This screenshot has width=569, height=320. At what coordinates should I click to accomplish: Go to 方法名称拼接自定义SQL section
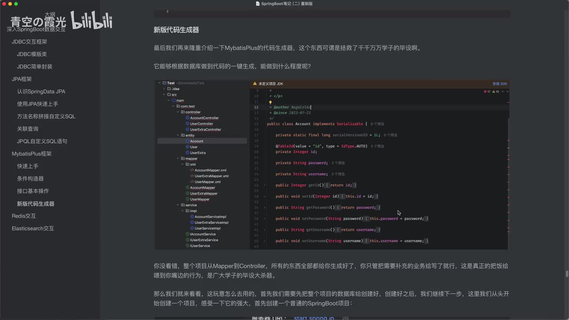click(46, 116)
